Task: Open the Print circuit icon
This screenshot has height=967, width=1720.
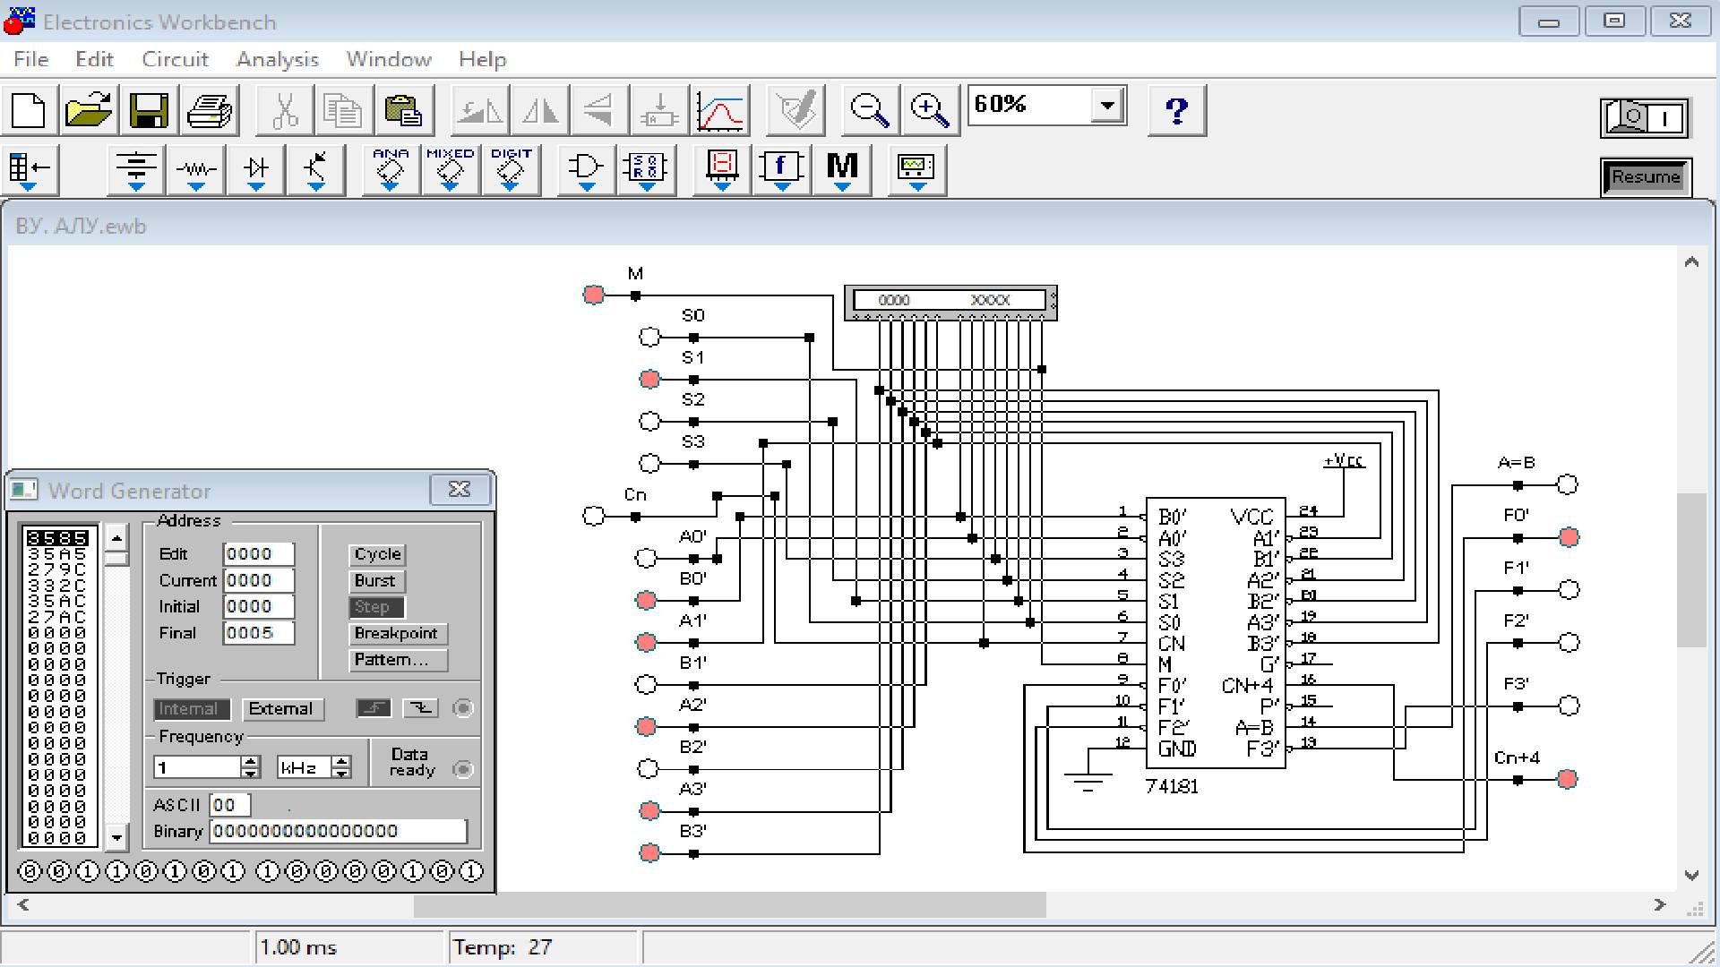Action: (209, 110)
